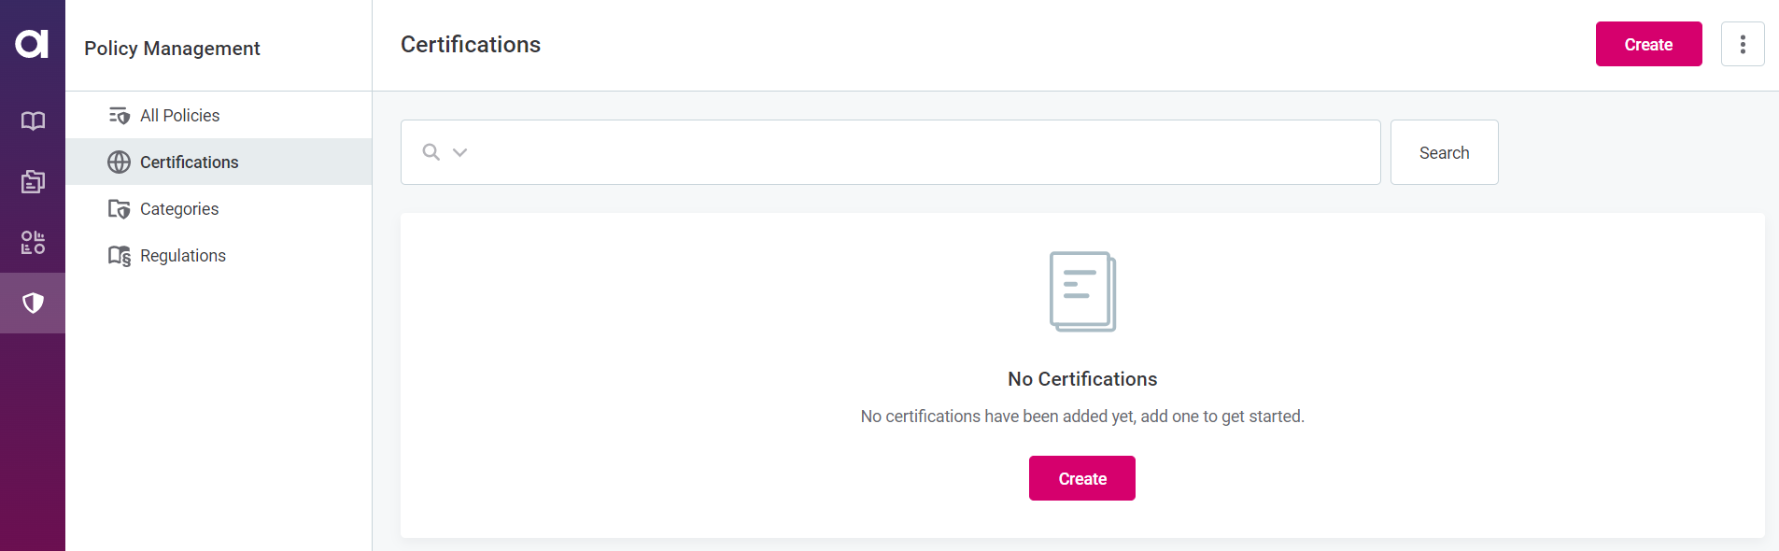Open the documents icon in left rail
The image size is (1779, 551).
pos(33,181)
